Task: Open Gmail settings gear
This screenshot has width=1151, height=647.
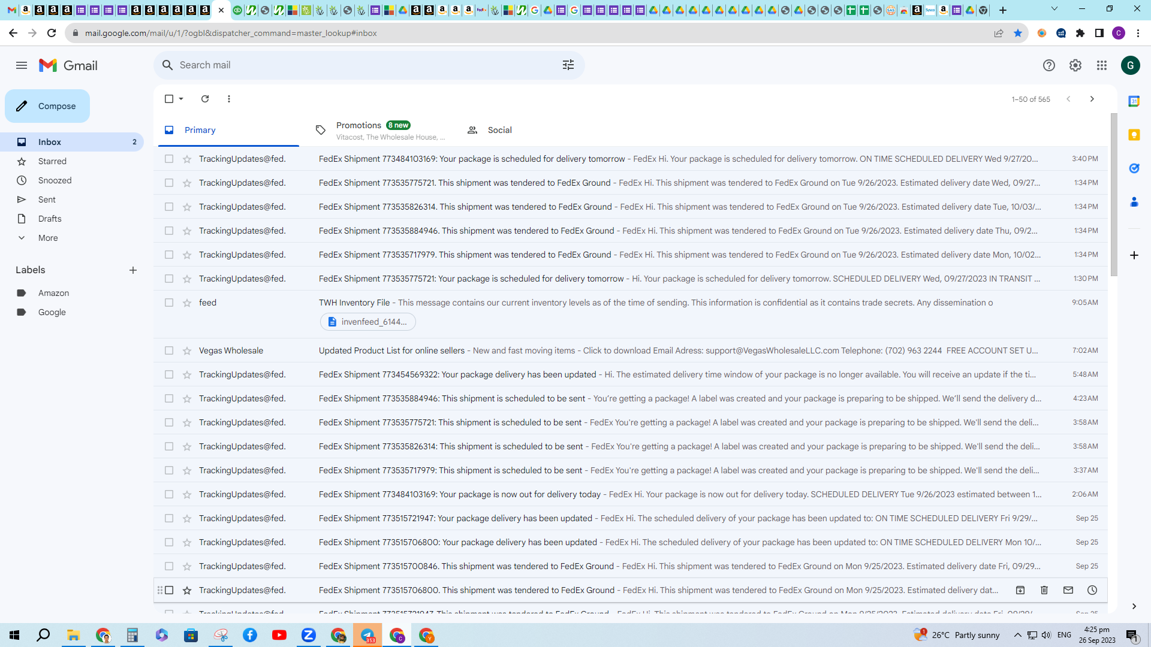Action: [x=1075, y=65]
